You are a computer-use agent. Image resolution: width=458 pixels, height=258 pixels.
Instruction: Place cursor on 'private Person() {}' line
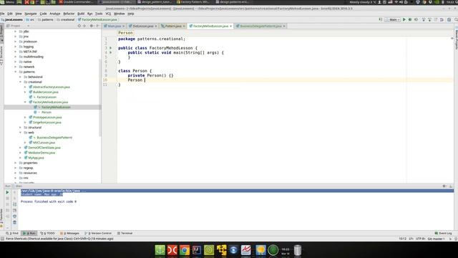coord(150,75)
